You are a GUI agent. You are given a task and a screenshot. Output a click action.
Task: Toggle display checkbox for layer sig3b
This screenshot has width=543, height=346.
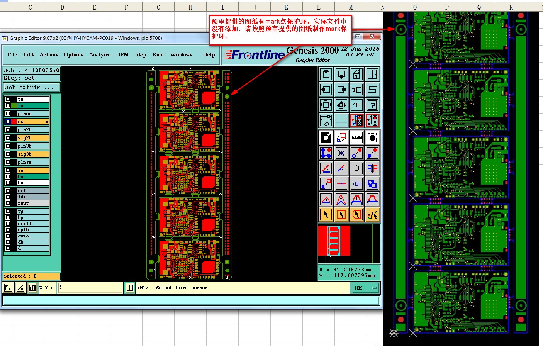[8, 154]
